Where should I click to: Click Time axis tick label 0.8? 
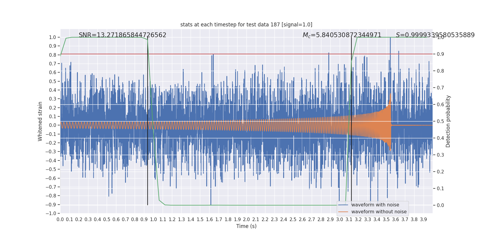135,220
